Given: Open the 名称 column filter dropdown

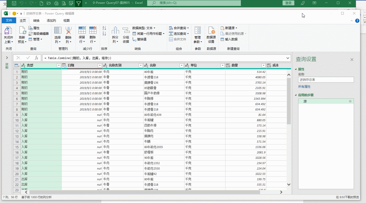Looking at the screenshot, I should (182, 65).
